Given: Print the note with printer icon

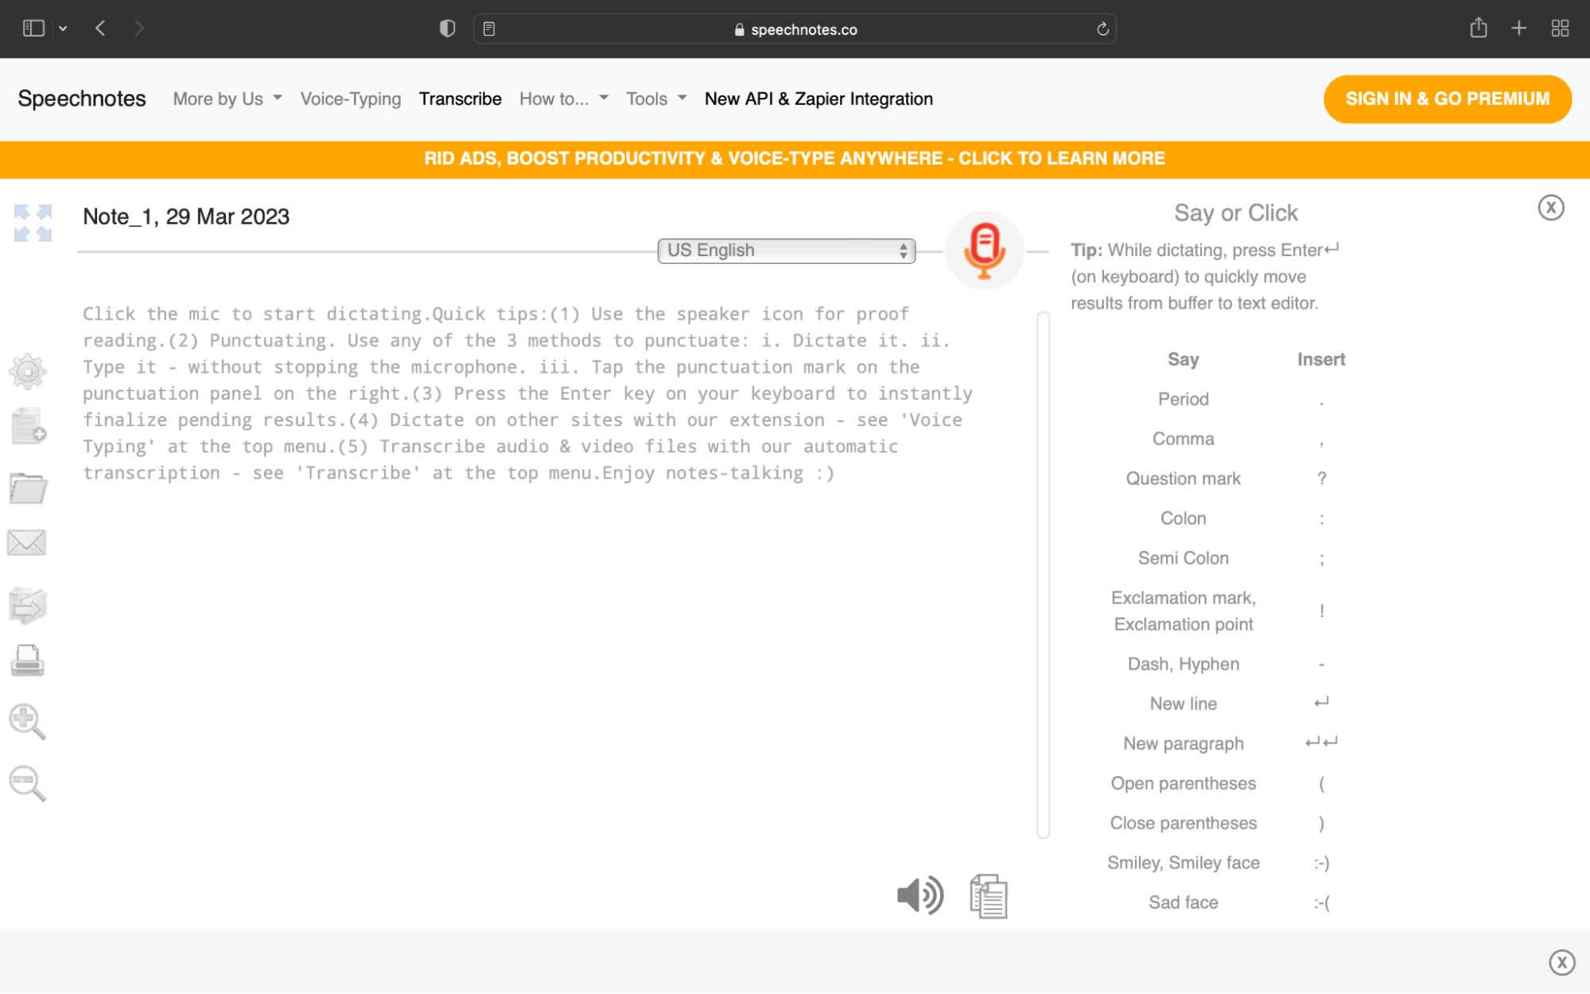Looking at the screenshot, I should click(28, 661).
